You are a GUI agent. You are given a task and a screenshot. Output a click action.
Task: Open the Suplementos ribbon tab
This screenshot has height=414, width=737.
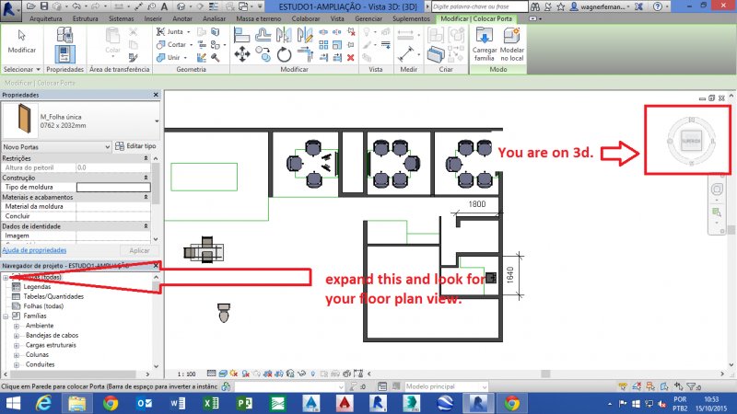[411, 18]
